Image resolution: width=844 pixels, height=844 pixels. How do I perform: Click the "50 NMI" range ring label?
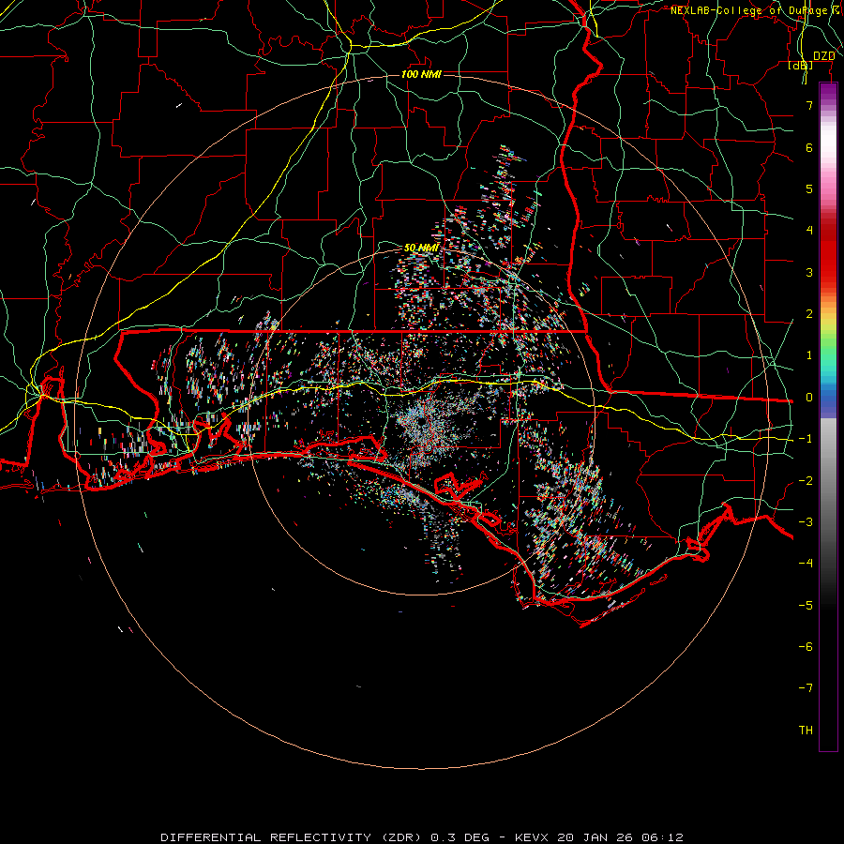click(421, 249)
